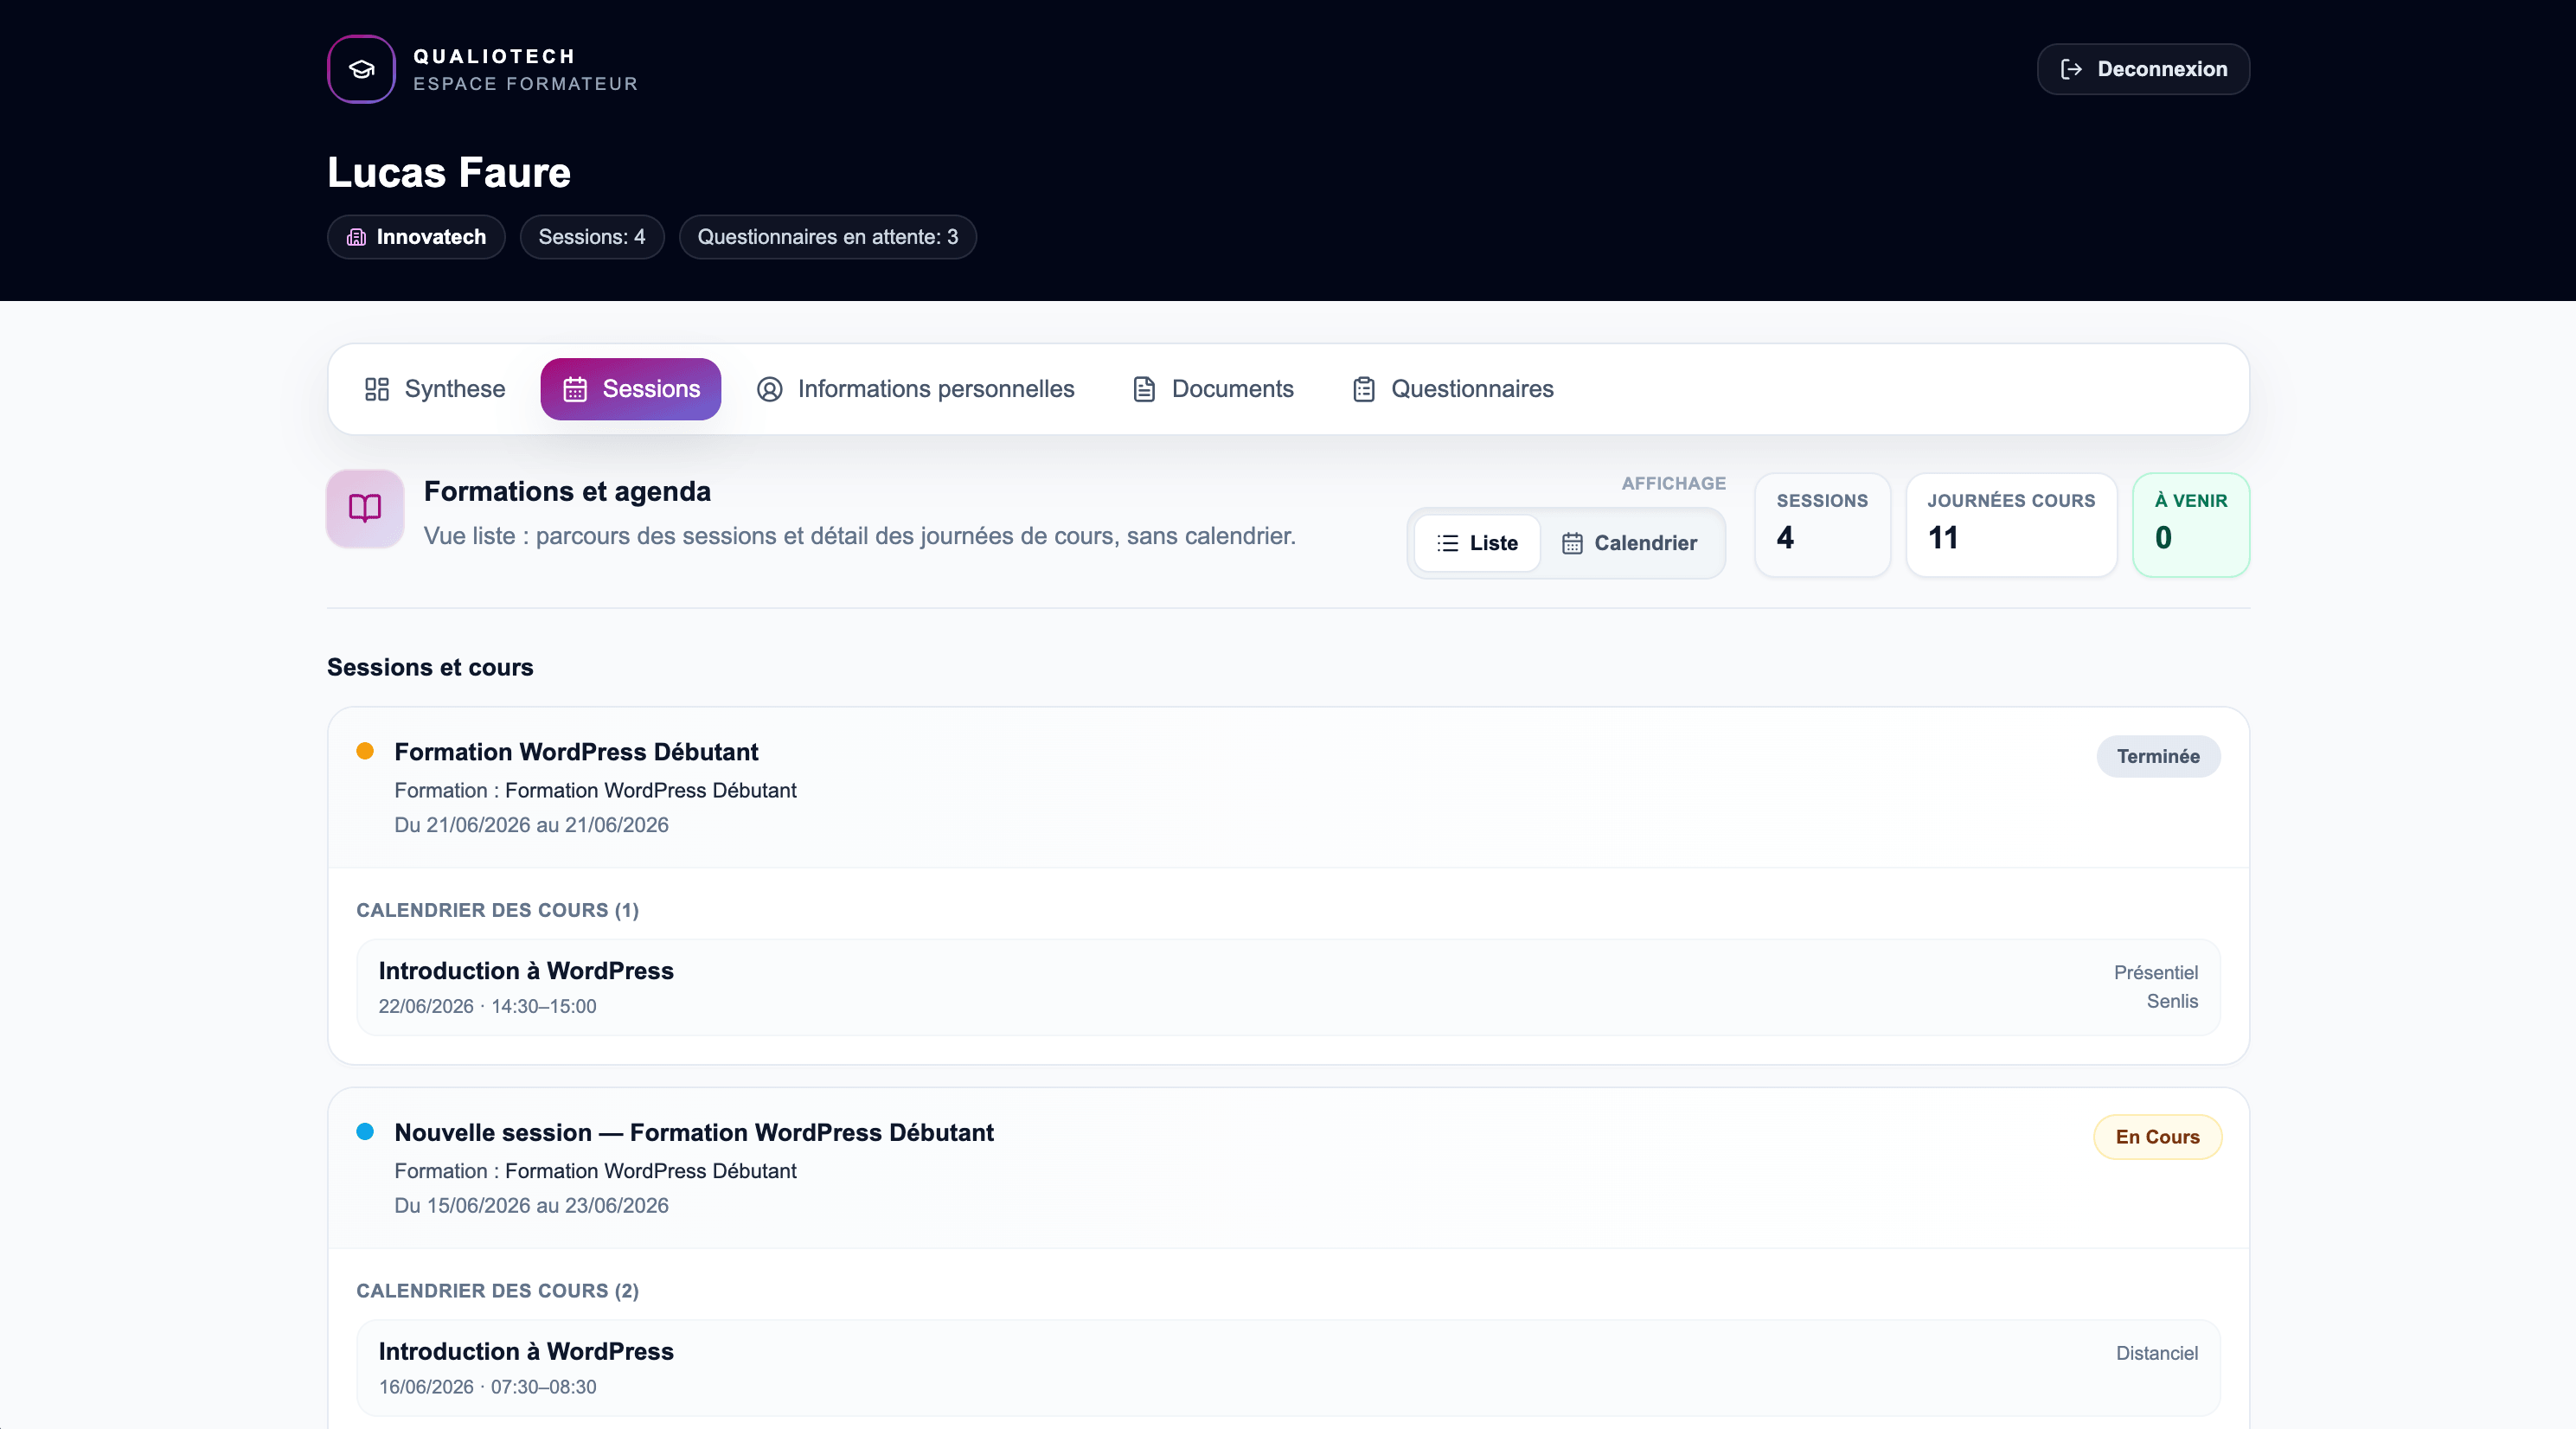
Task: Click the list lines icon
Action: tap(1447, 543)
